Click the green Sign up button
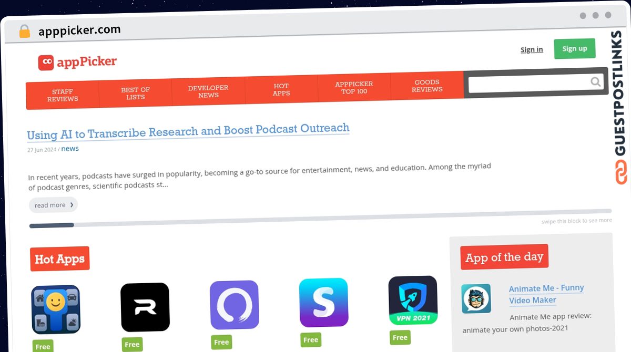 tap(575, 48)
